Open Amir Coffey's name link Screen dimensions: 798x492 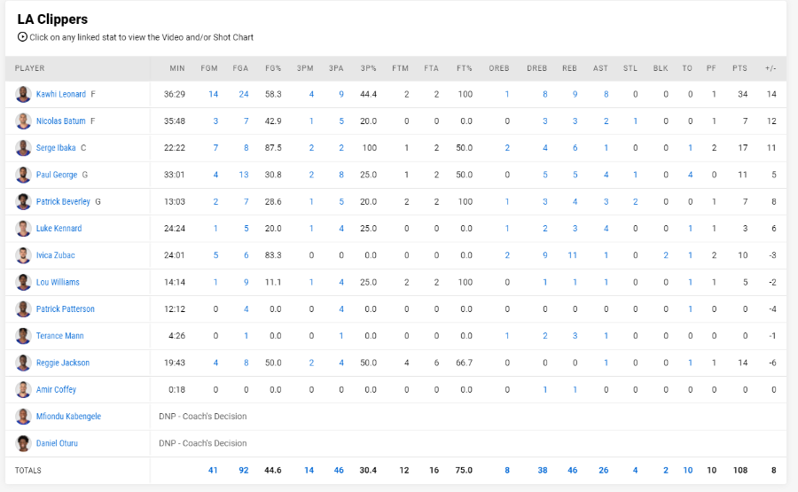point(56,390)
